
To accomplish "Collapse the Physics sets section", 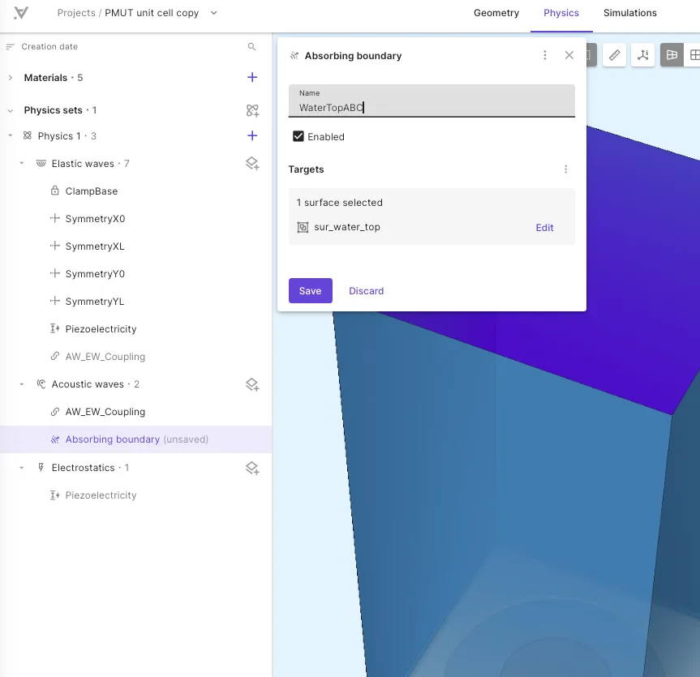I will (x=11, y=110).
